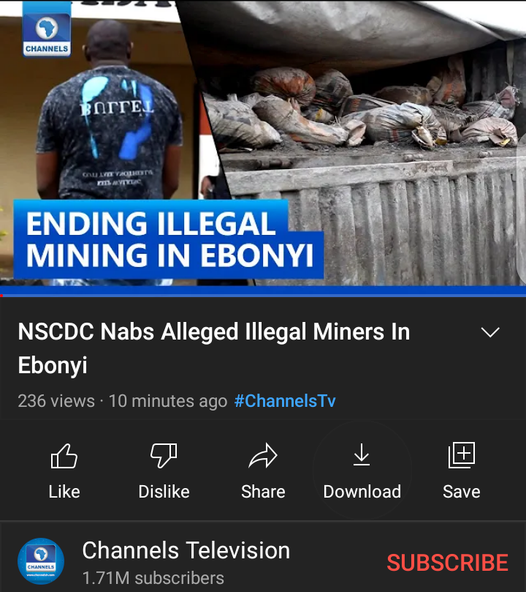Tap the Share arrow icon
526x592 pixels.
pos(263,455)
